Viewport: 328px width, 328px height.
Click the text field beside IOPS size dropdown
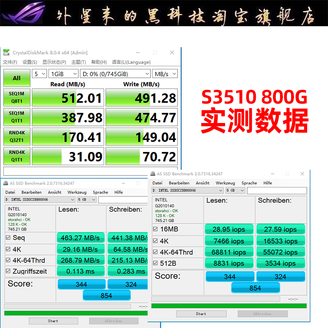click(x=277, y=191)
